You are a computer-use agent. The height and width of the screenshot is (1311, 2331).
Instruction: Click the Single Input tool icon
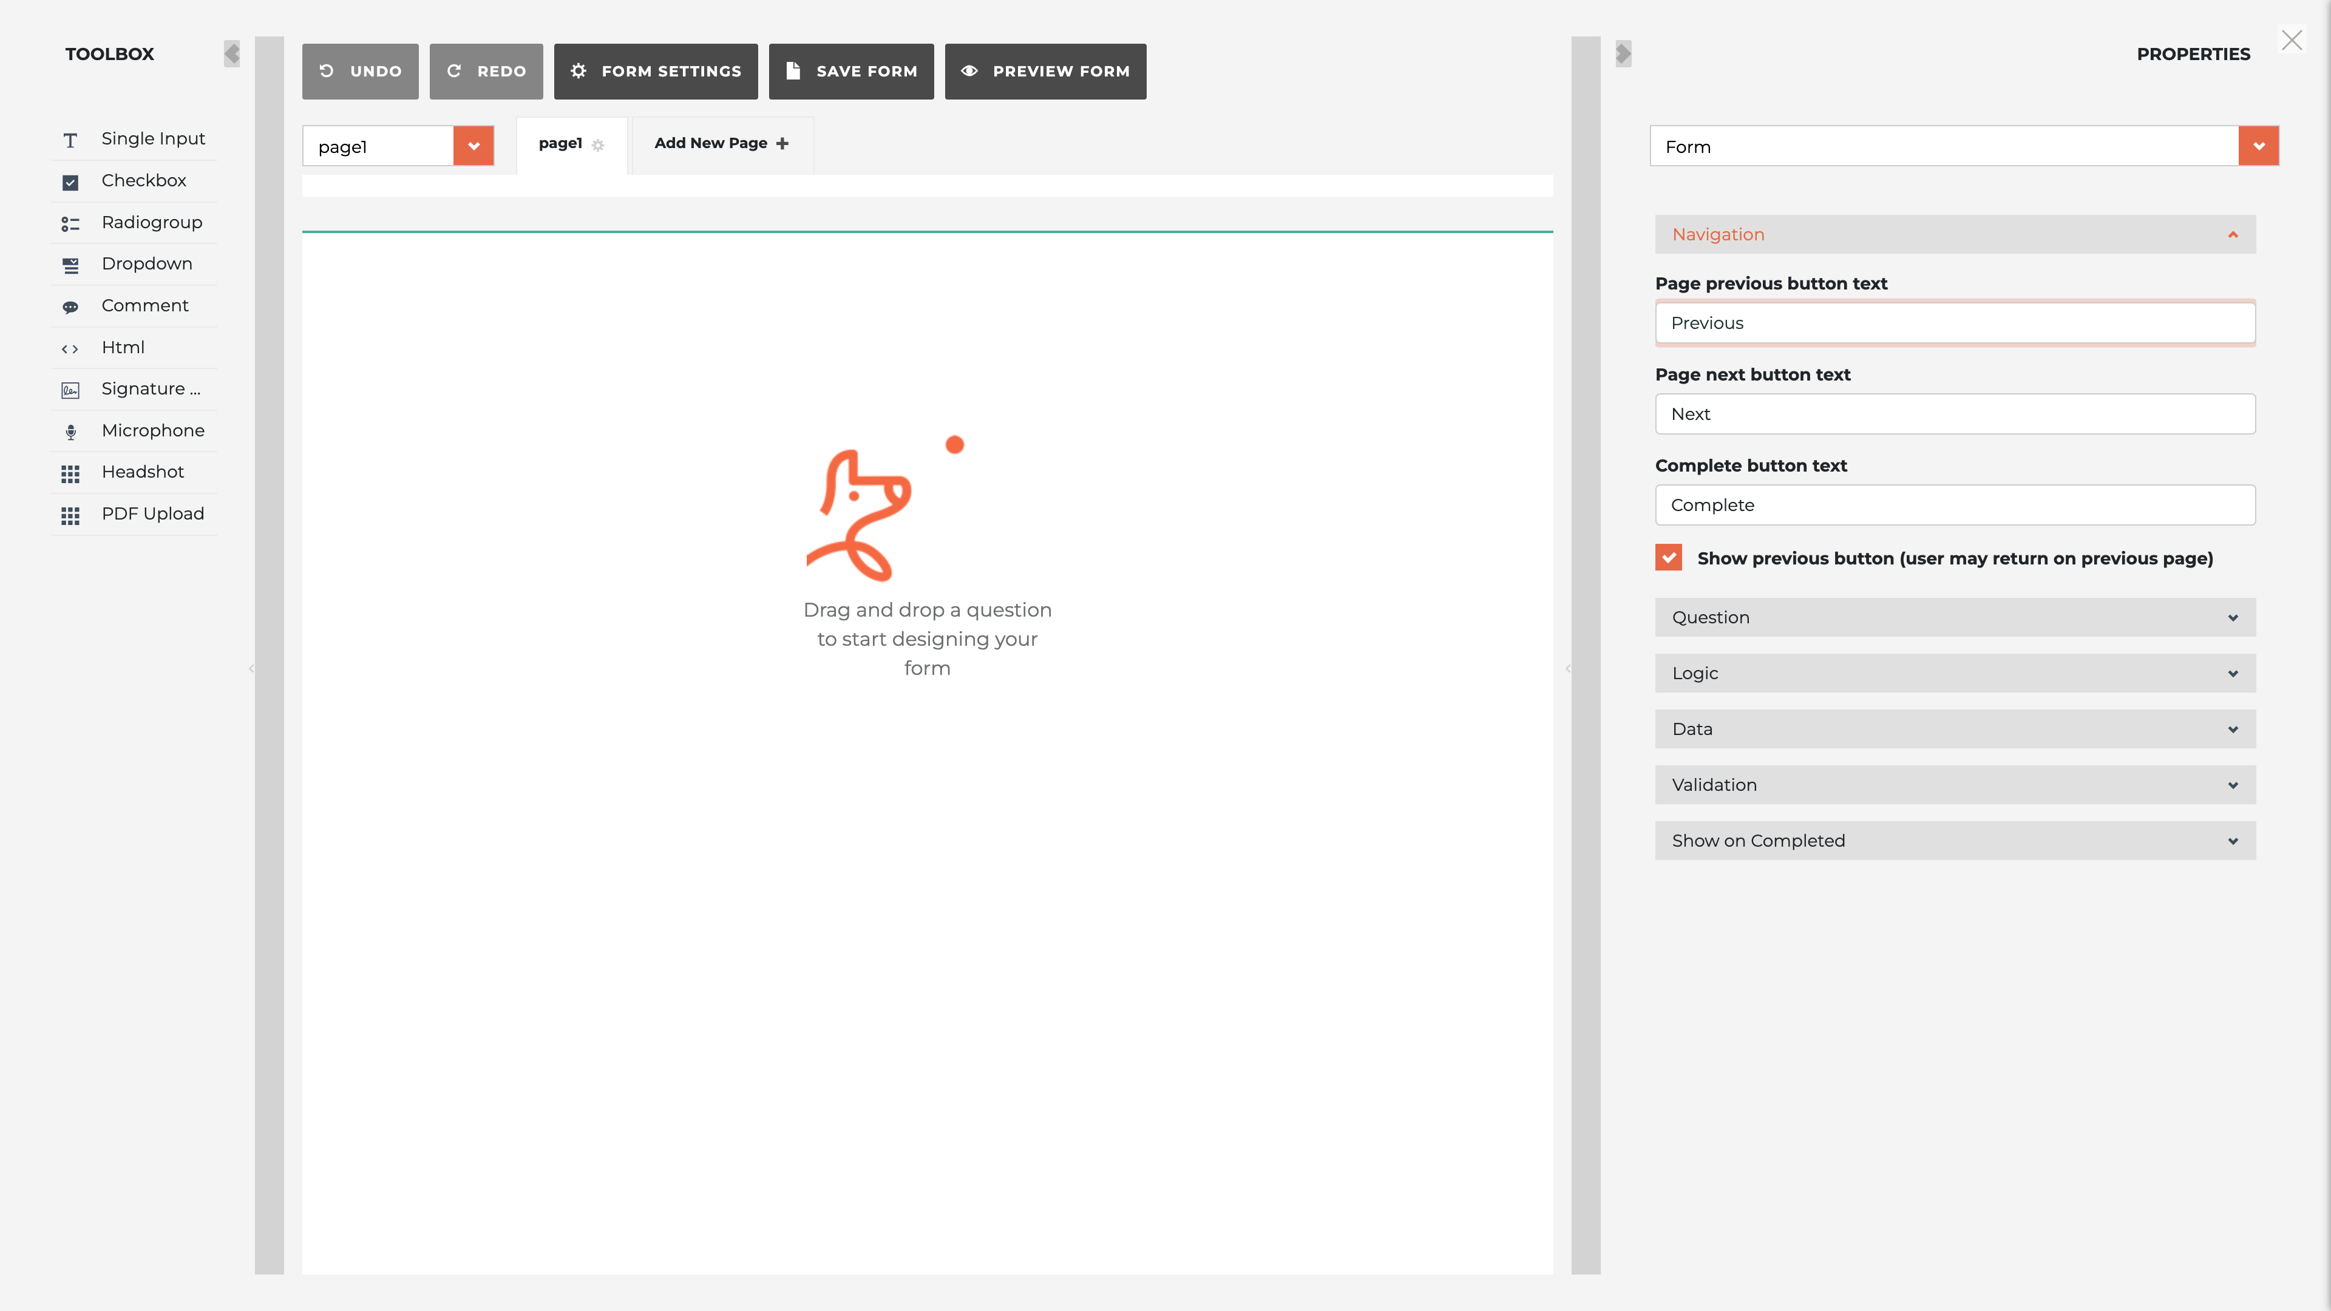point(70,139)
